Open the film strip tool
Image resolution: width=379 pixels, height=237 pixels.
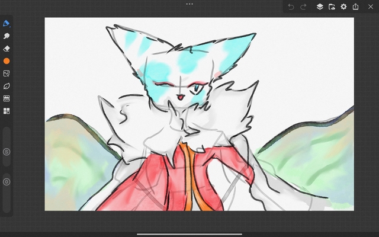pos(7,98)
